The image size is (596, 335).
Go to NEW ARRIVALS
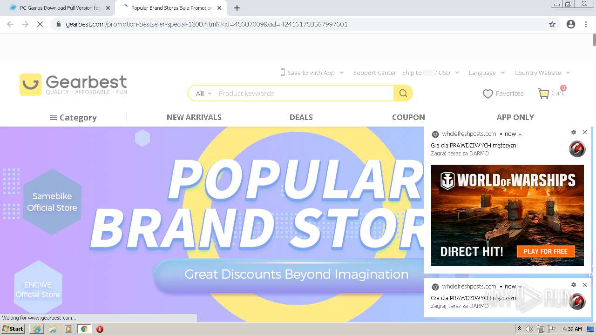click(x=194, y=117)
